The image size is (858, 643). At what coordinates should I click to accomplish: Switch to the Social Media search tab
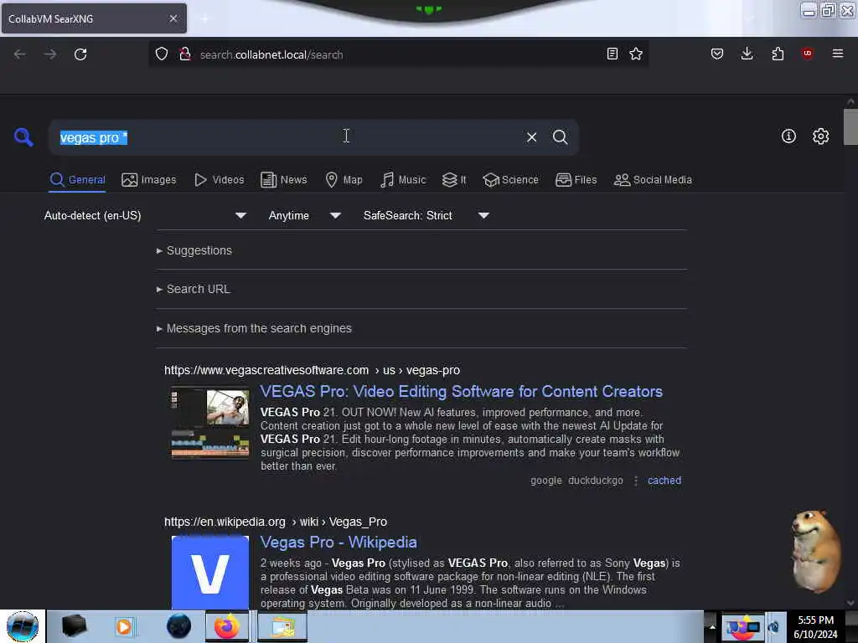653,180
